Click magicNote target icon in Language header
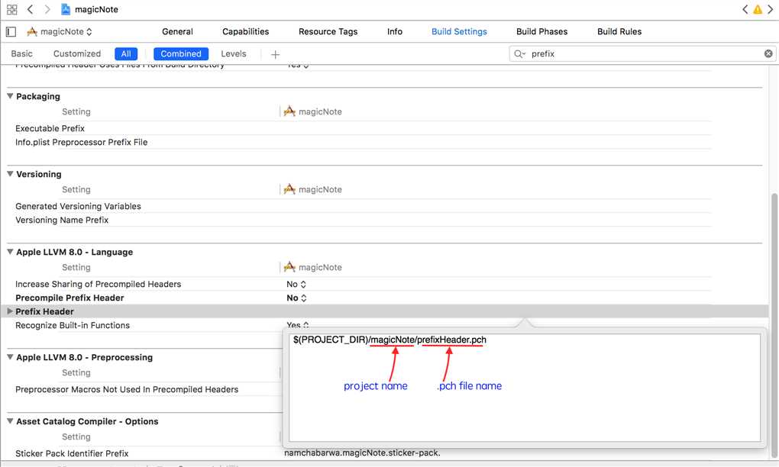 pos(289,267)
